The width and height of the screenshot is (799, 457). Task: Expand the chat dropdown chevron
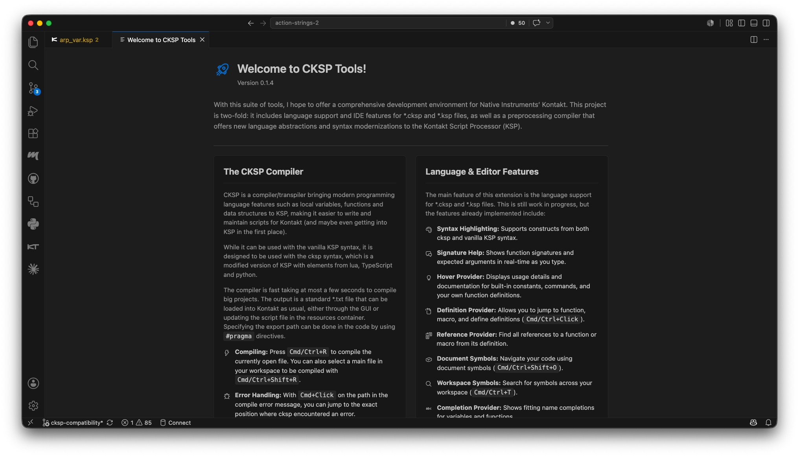548,23
